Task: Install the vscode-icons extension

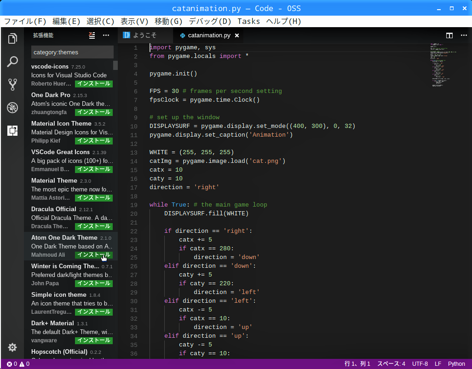Action: tap(94, 84)
